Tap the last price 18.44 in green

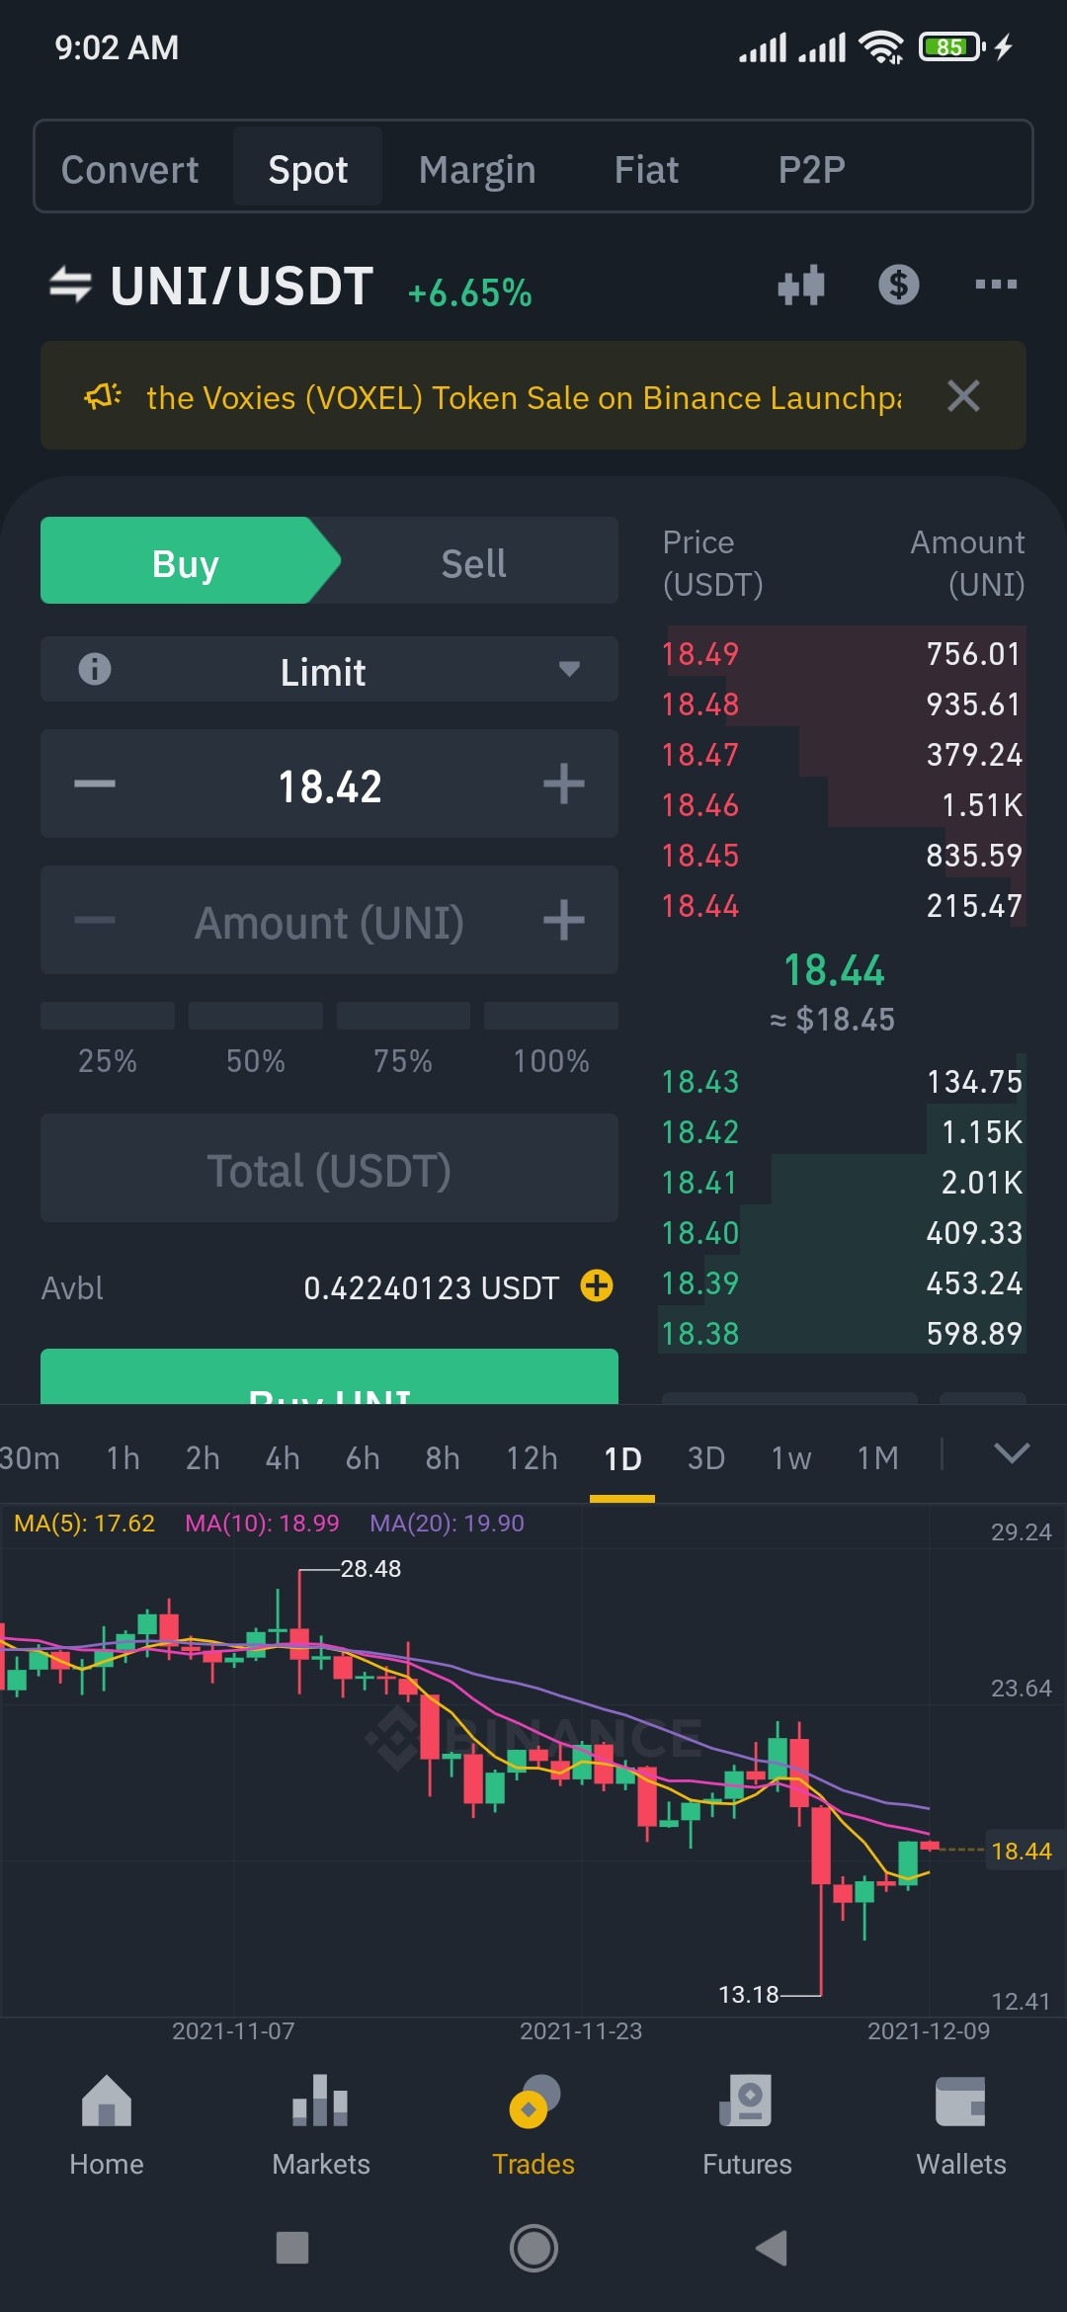pos(834,970)
